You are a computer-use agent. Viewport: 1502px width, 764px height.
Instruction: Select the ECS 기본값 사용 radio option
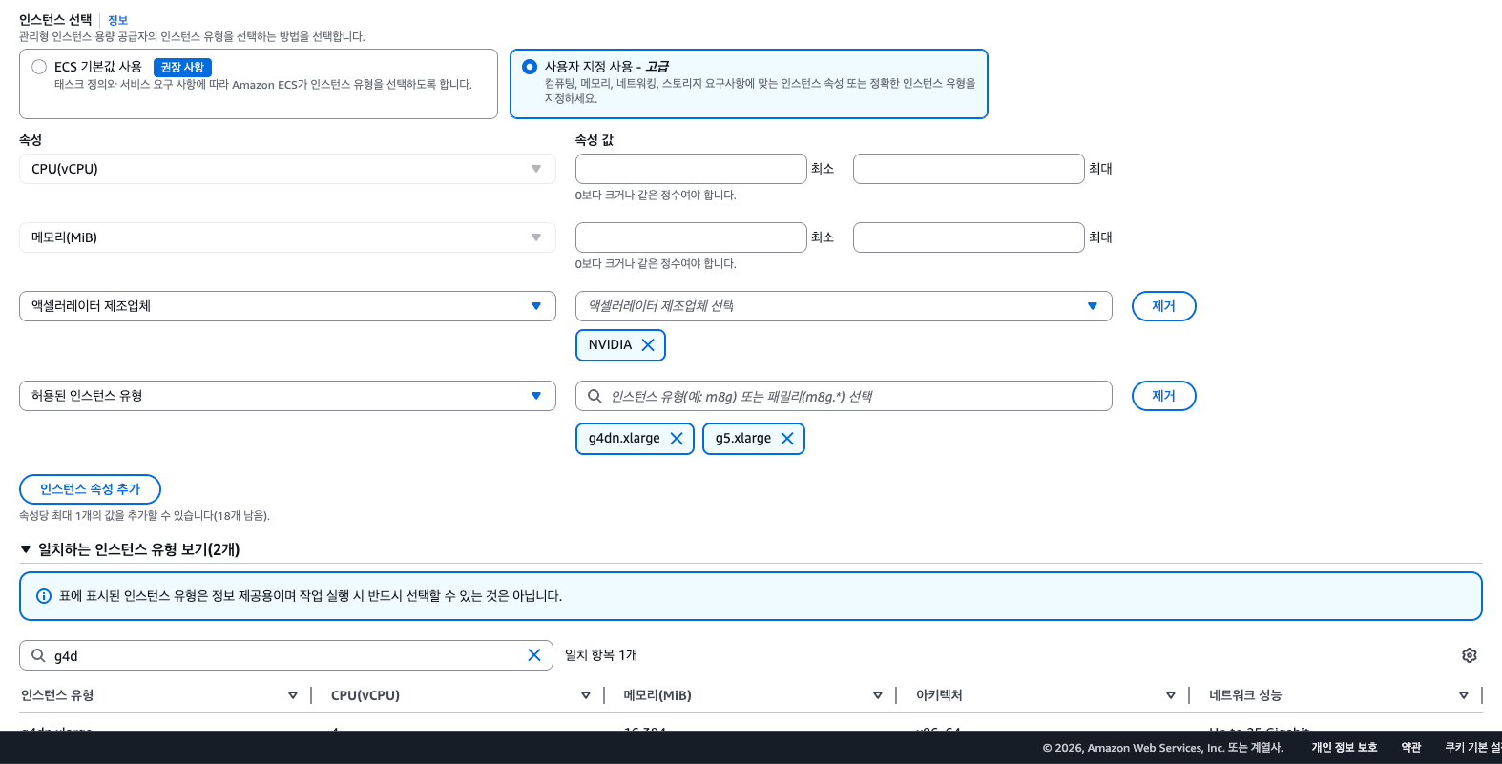pos(39,67)
